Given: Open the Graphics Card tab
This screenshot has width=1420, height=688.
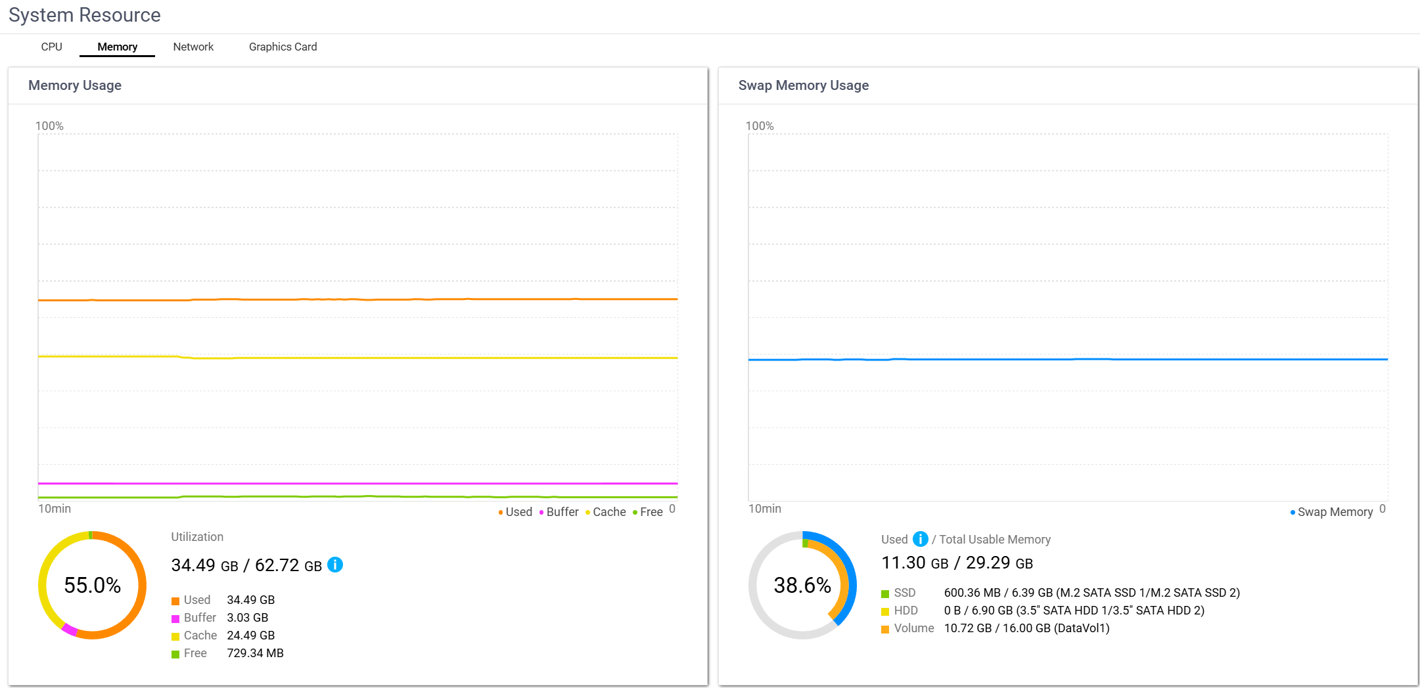Looking at the screenshot, I should (x=283, y=47).
